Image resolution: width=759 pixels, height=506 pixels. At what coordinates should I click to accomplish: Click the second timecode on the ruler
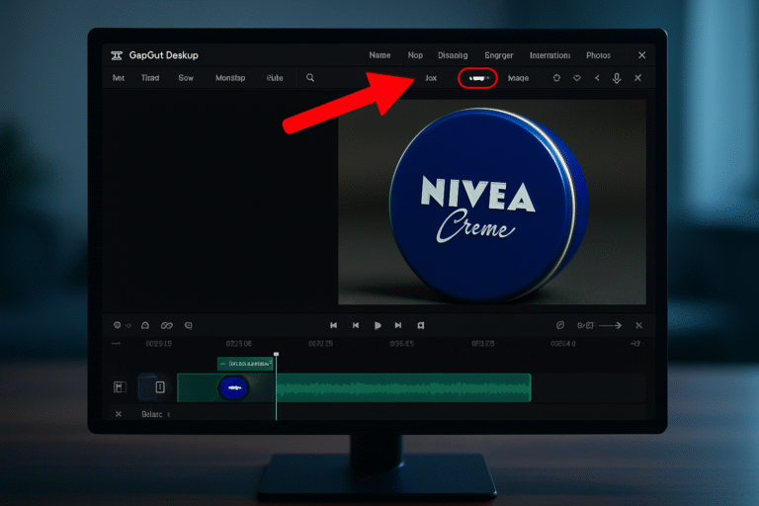coord(238,344)
